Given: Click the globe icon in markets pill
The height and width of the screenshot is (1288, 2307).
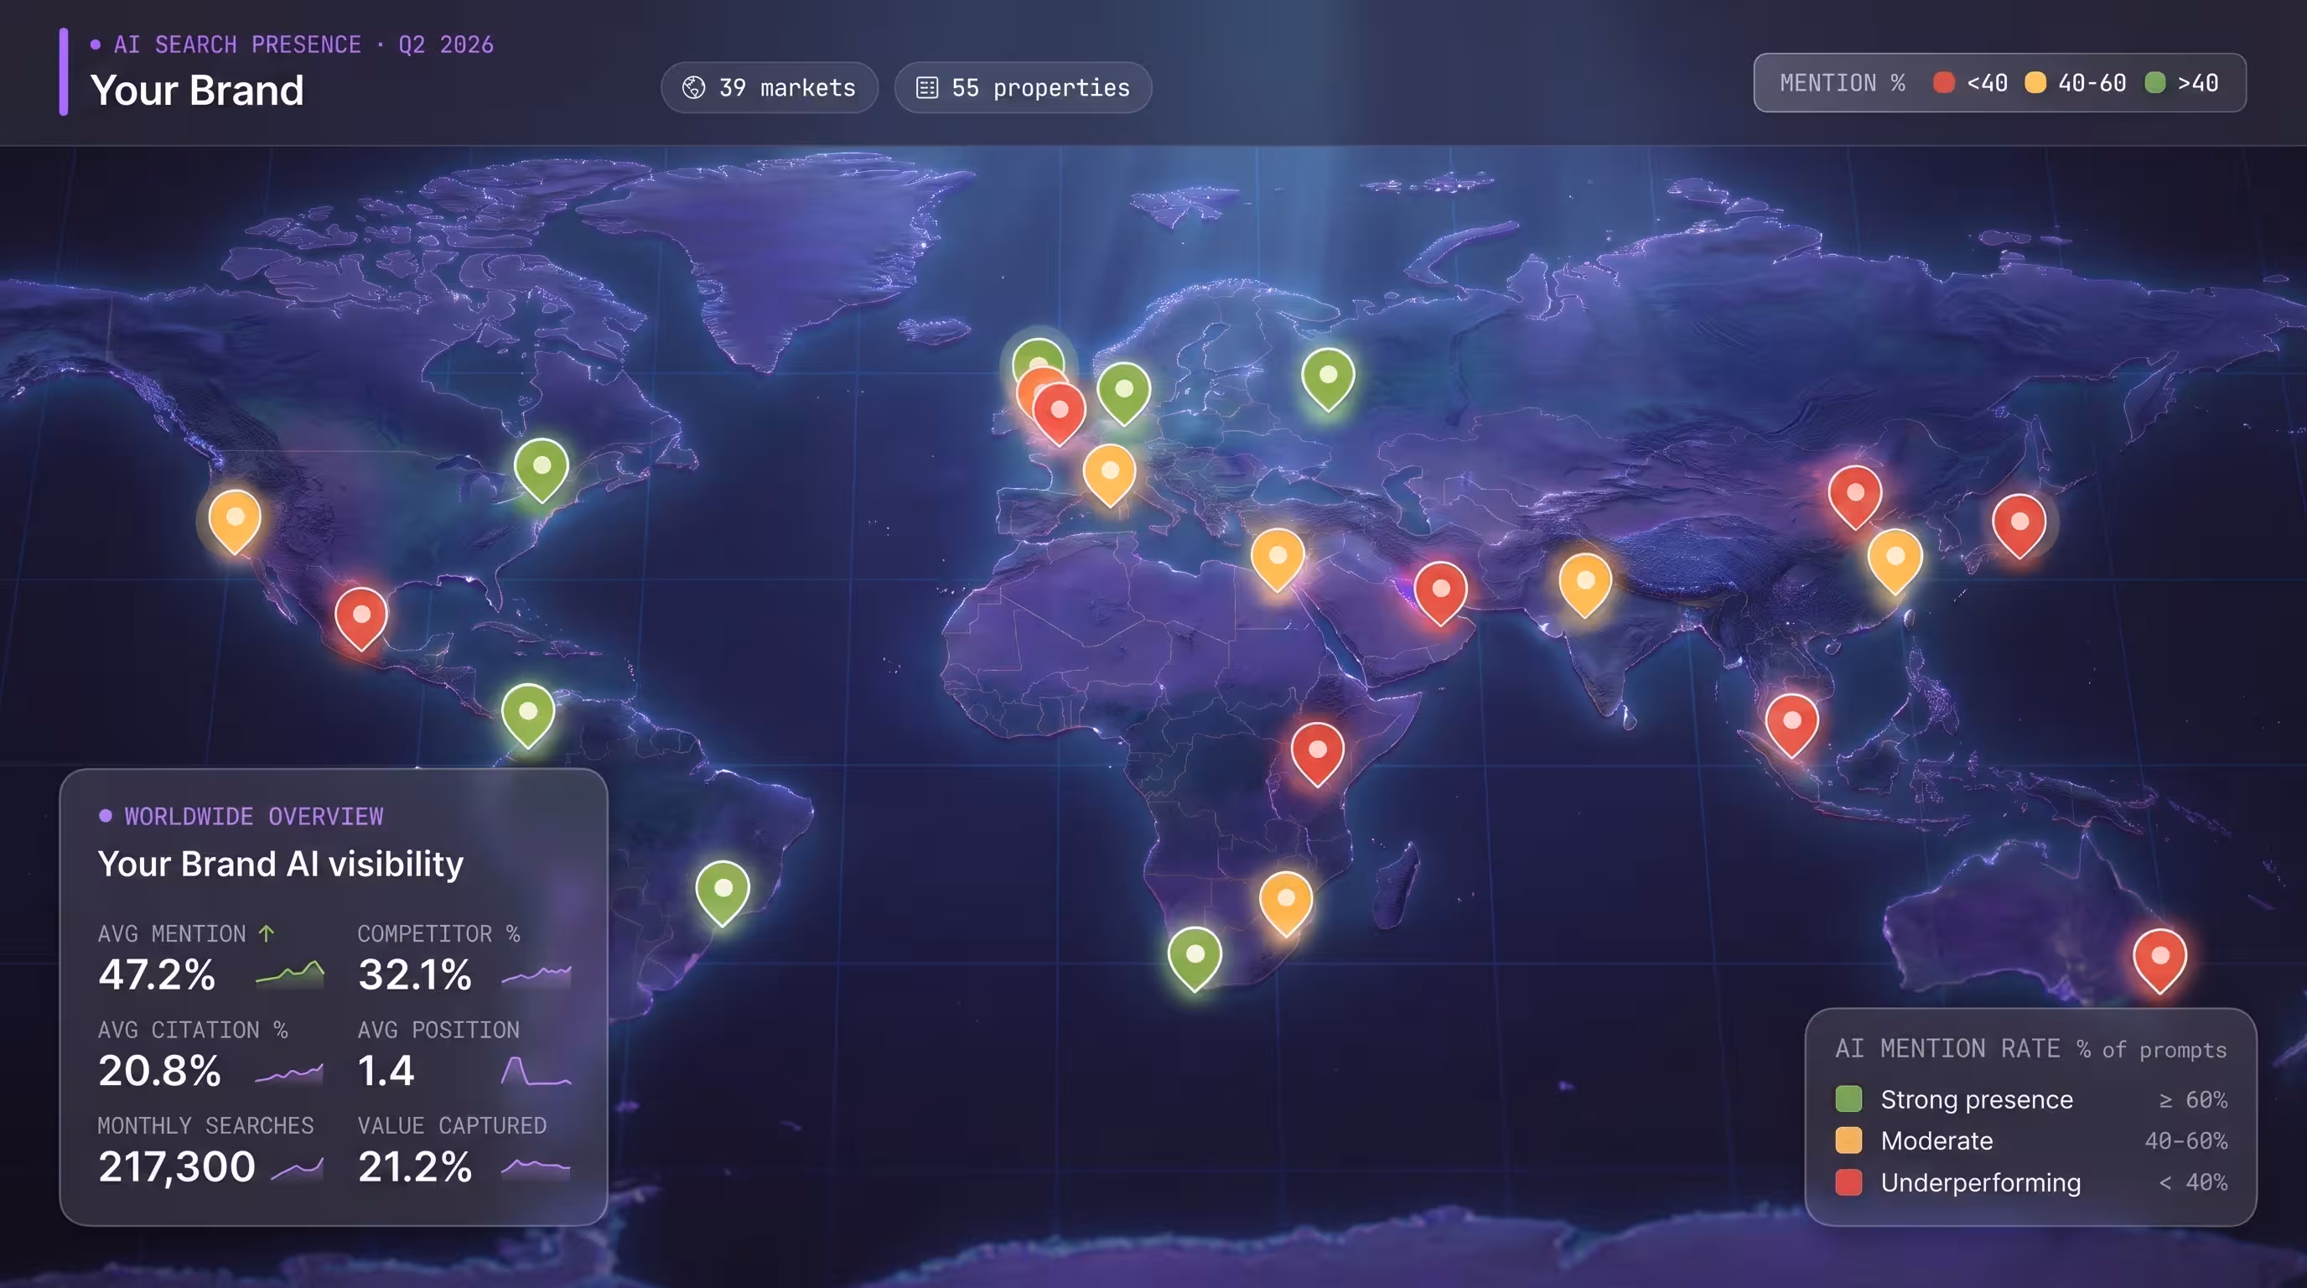Looking at the screenshot, I should [x=693, y=87].
